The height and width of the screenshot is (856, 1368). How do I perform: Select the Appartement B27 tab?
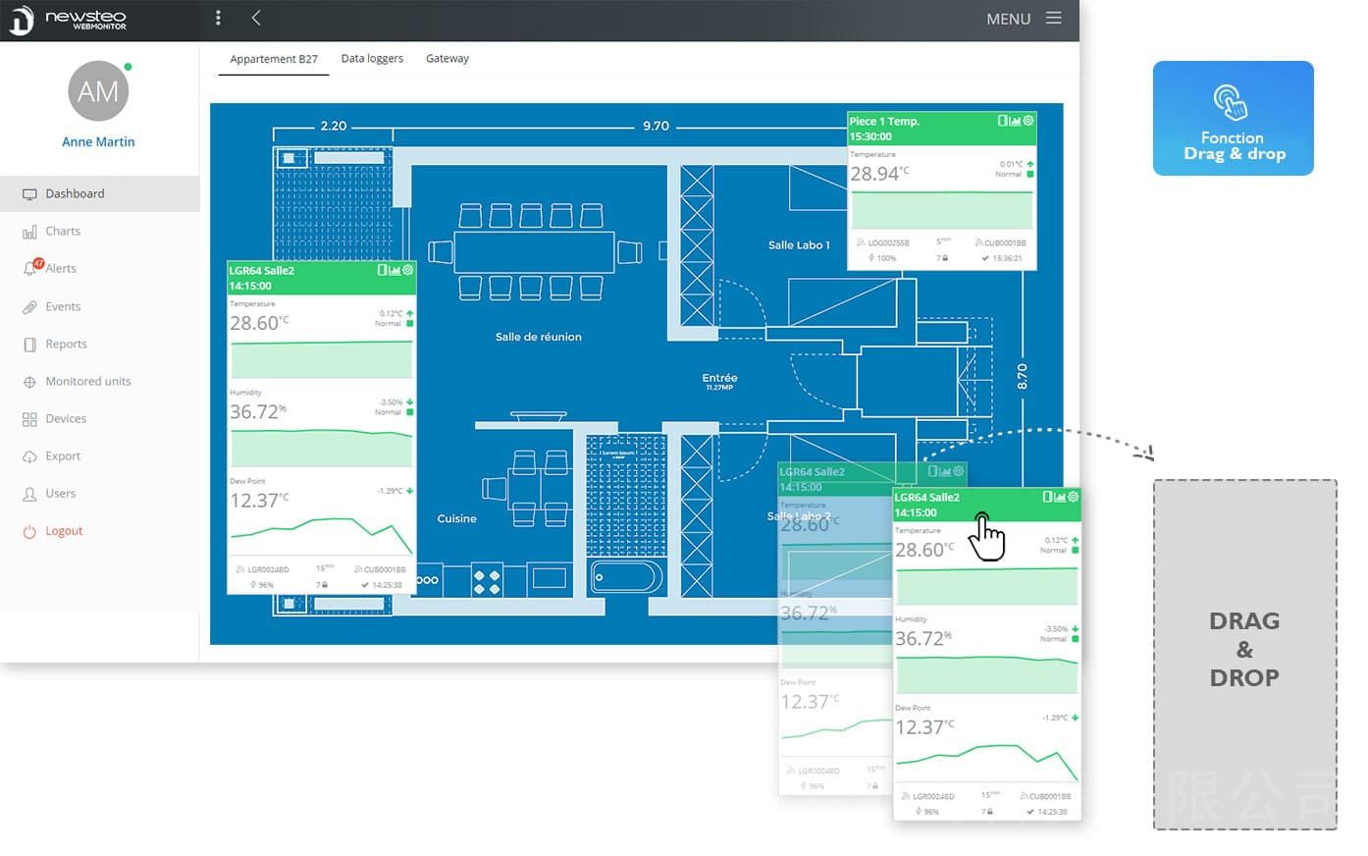[274, 59]
